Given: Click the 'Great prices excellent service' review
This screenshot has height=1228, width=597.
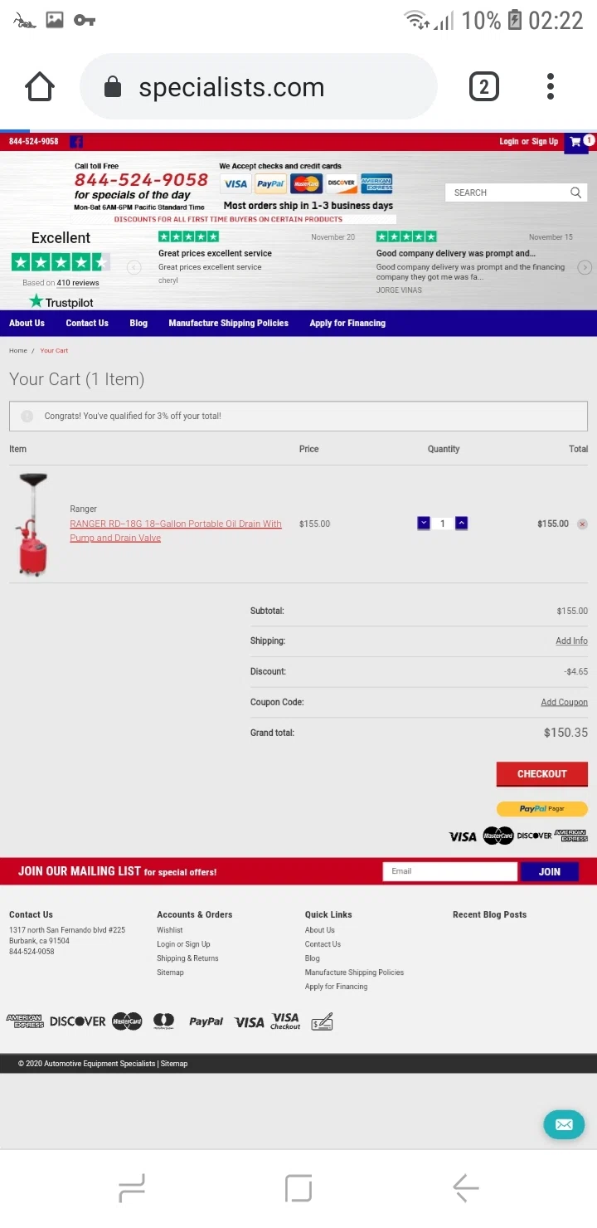Looking at the screenshot, I should pyautogui.click(x=215, y=254).
